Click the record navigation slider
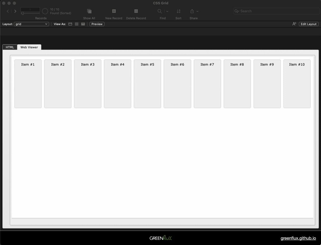321x245 pixels. pyautogui.click(x=30, y=13)
